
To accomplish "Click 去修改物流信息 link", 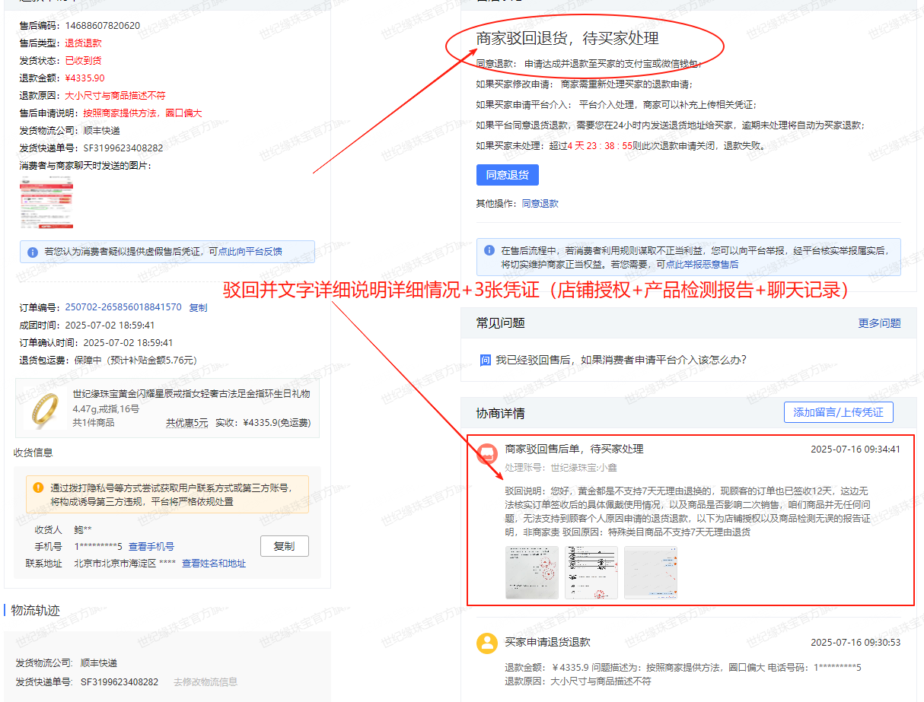I will (x=205, y=682).
